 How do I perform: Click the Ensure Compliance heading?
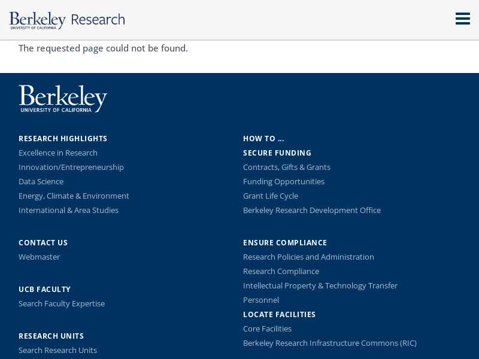tap(285, 243)
